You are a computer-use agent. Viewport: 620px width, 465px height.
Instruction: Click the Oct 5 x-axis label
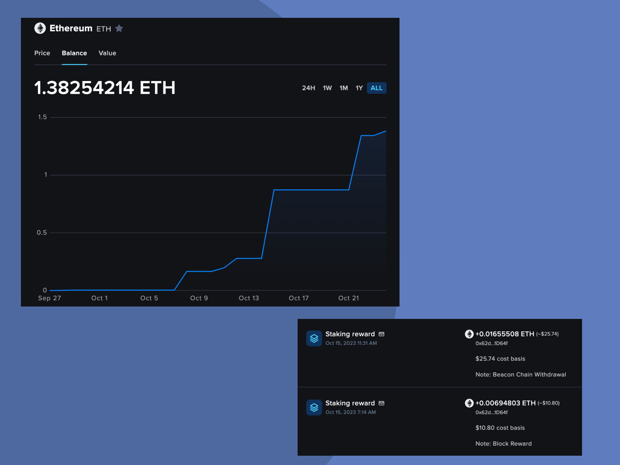[149, 298]
